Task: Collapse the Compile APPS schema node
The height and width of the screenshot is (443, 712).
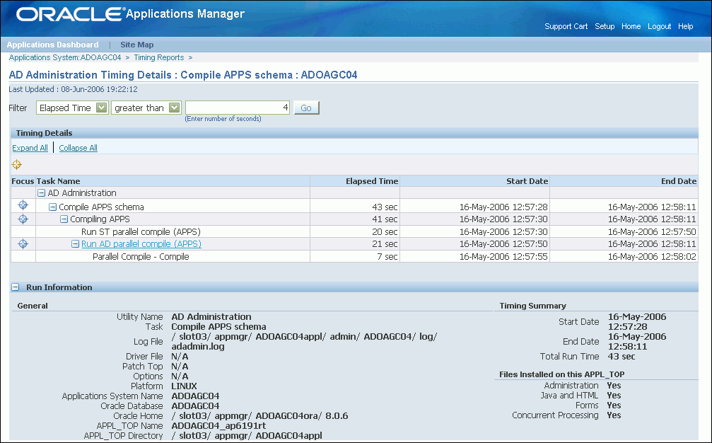Action: [x=52, y=207]
